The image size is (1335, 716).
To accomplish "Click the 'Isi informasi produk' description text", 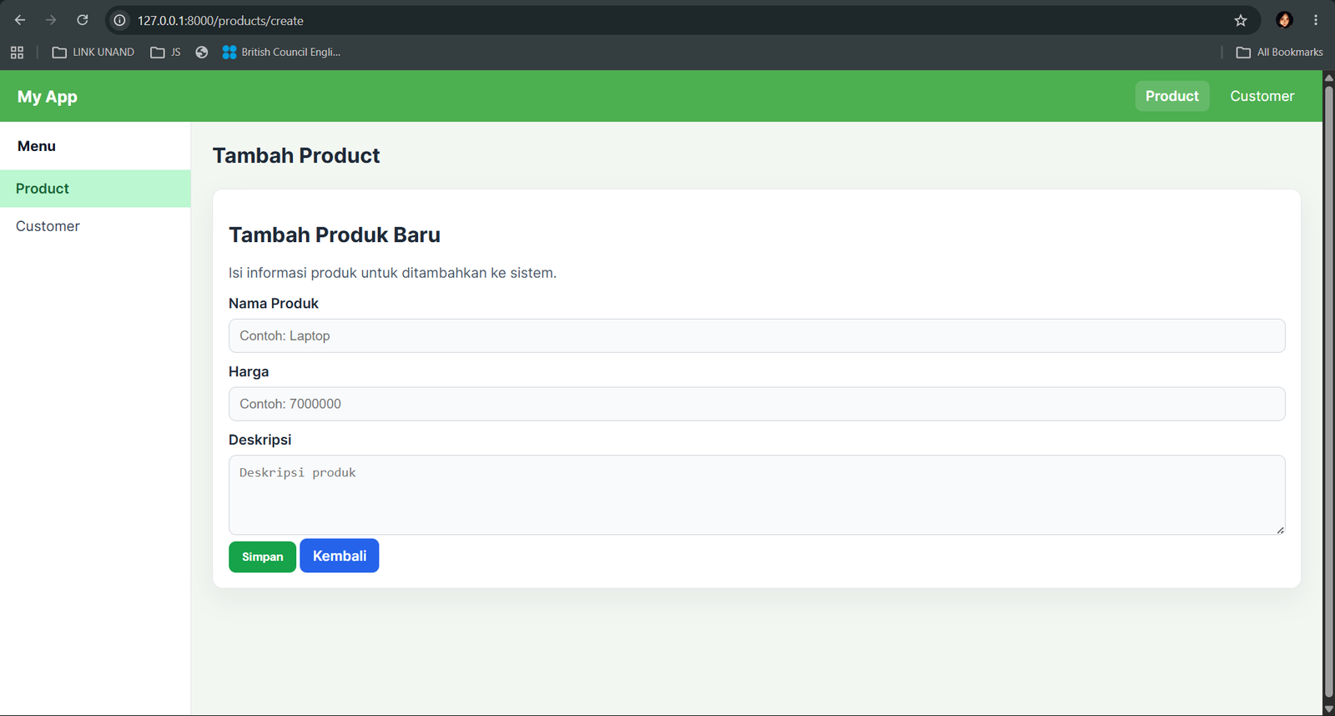I will click(x=392, y=273).
